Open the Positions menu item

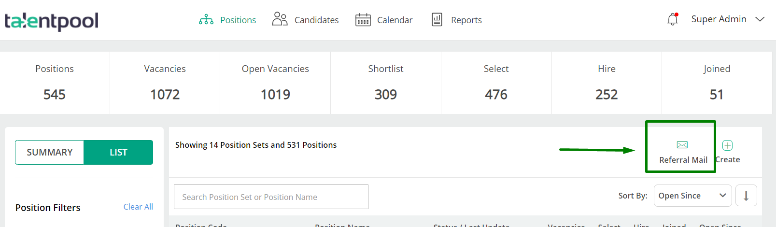(238, 20)
